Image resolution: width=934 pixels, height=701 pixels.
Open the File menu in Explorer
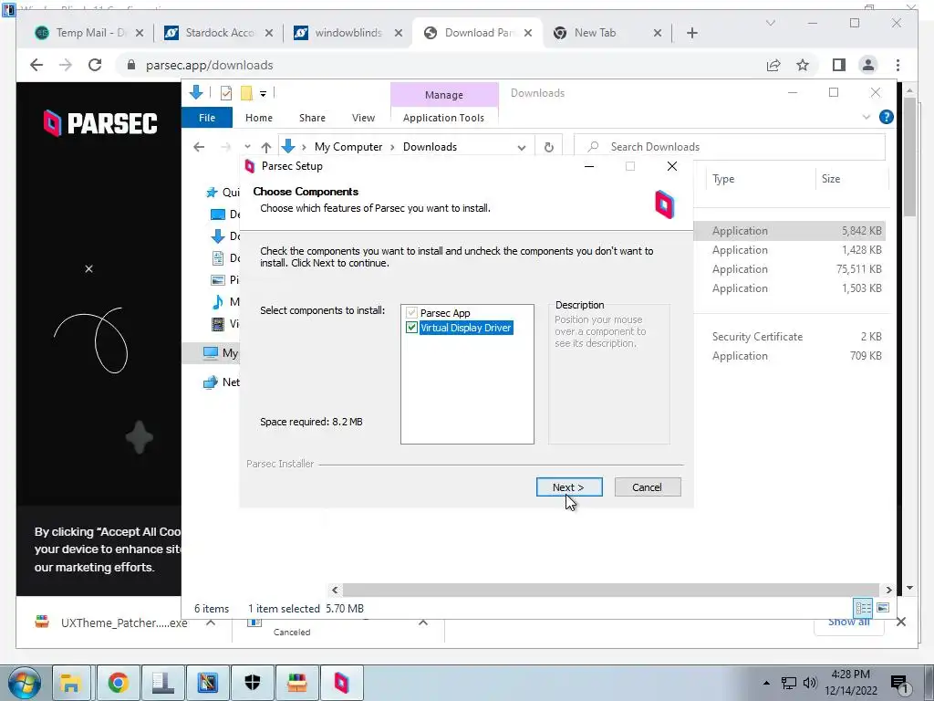[207, 118]
